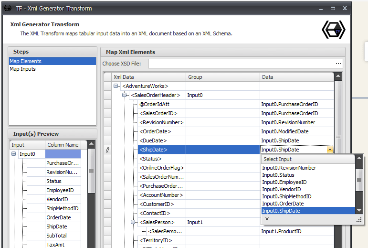Click scroll-up arrow of Map Xml Elements grid
This screenshot has height=248, width=368.
(x=338, y=77)
